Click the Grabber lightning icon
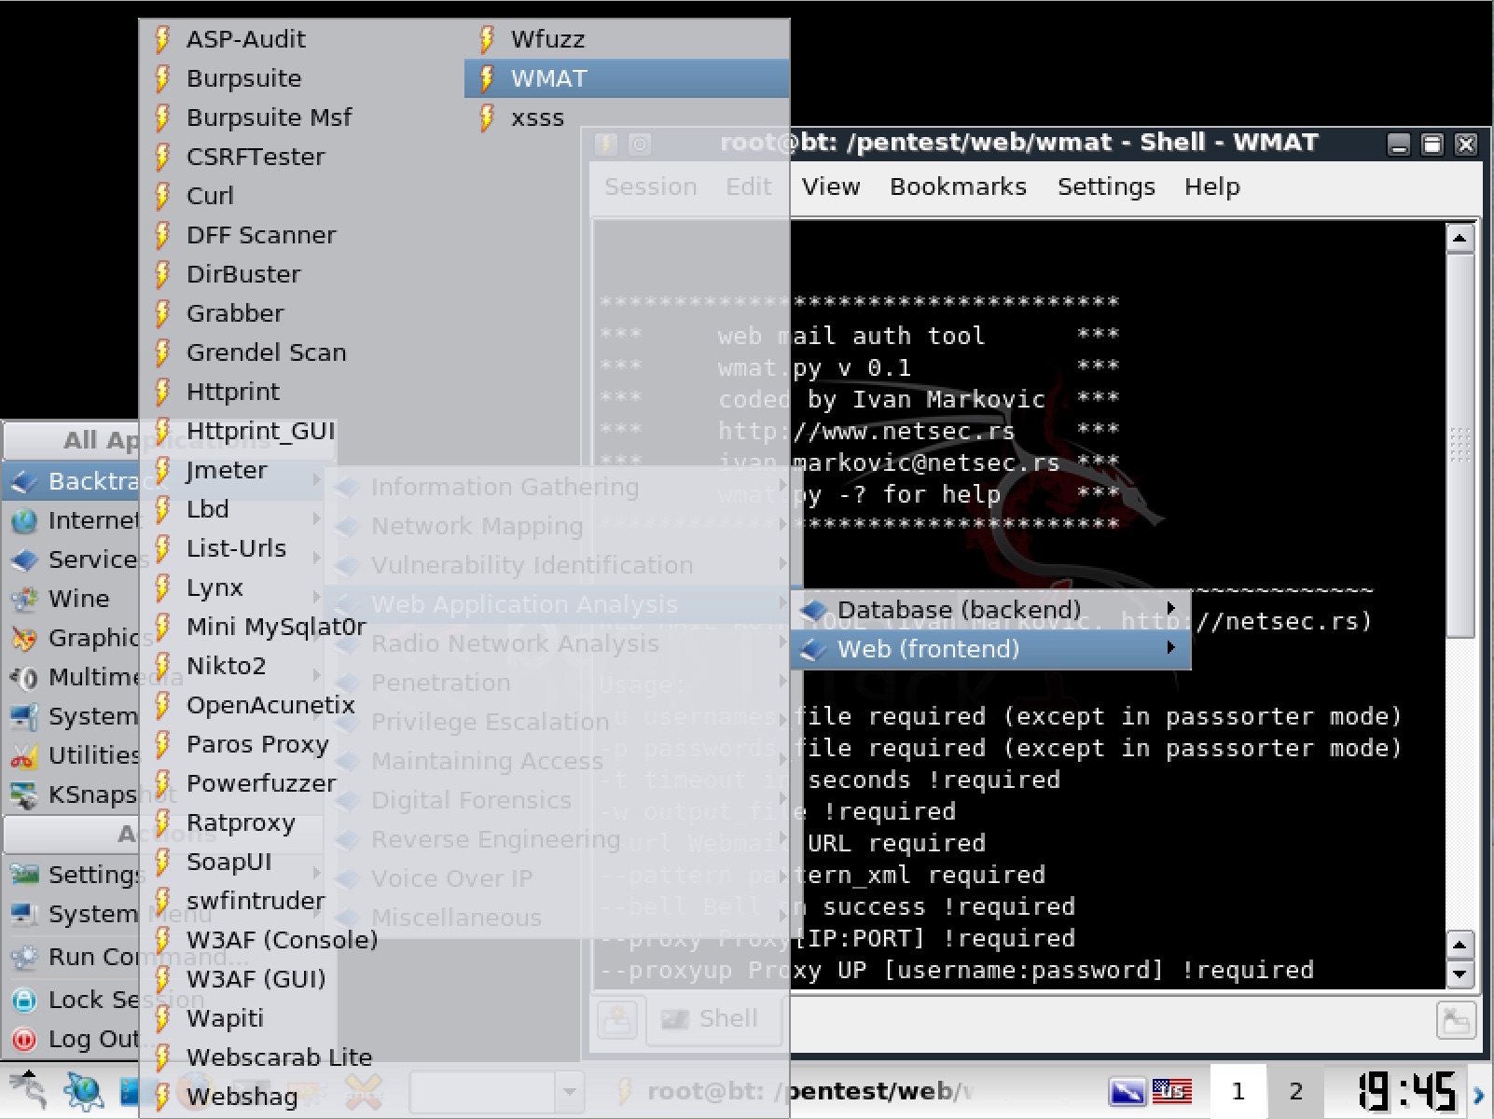The width and height of the screenshot is (1494, 1119). point(162,313)
